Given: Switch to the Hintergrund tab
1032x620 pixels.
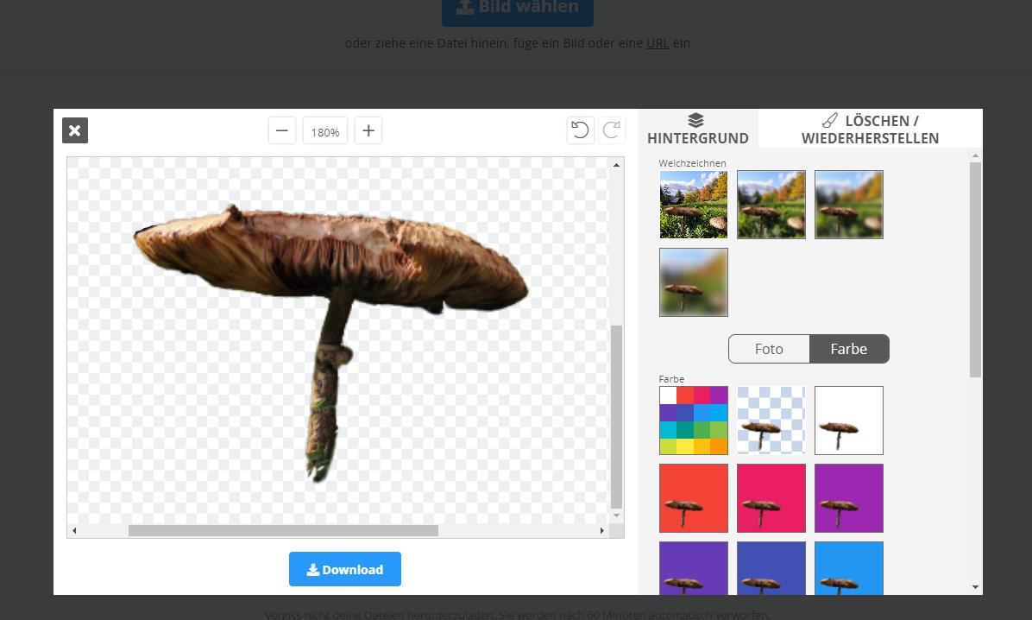Looking at the screenshot, I should tap(698, 130).
